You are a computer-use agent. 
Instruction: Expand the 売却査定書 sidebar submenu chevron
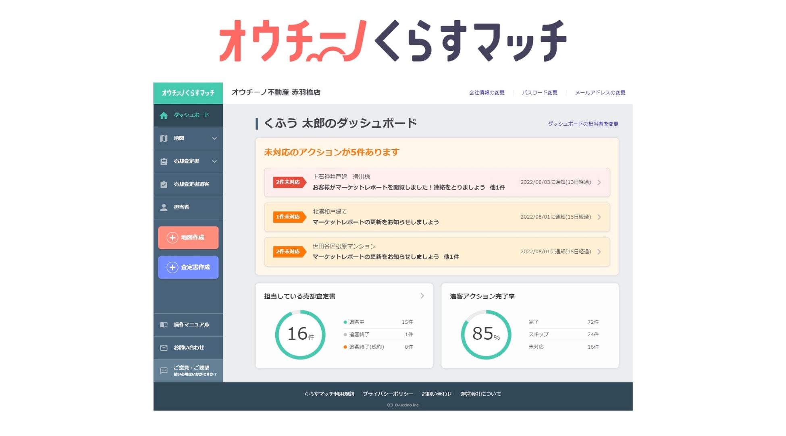(x=214, y=161)
